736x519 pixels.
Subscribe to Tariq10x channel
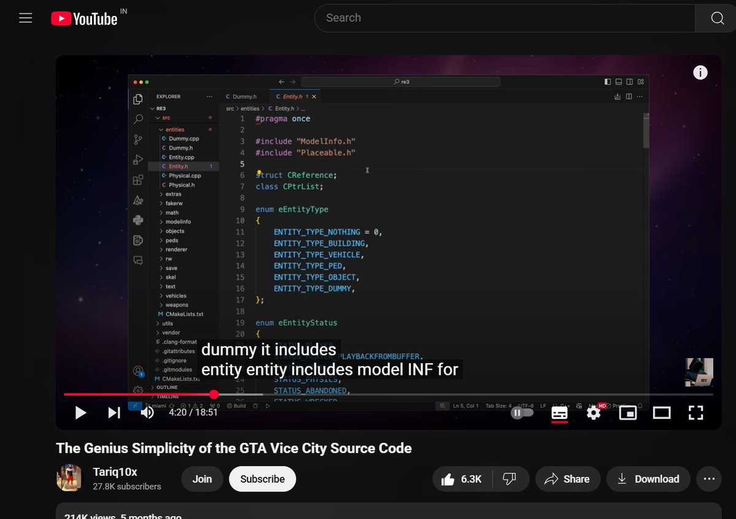pos(263,479)
